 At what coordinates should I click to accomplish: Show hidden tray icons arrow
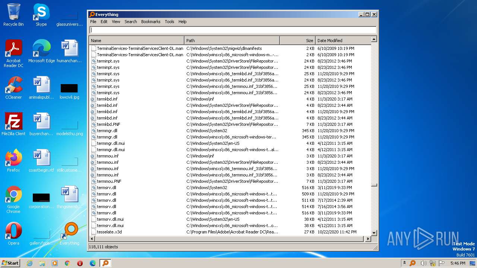tap(404, 263)
